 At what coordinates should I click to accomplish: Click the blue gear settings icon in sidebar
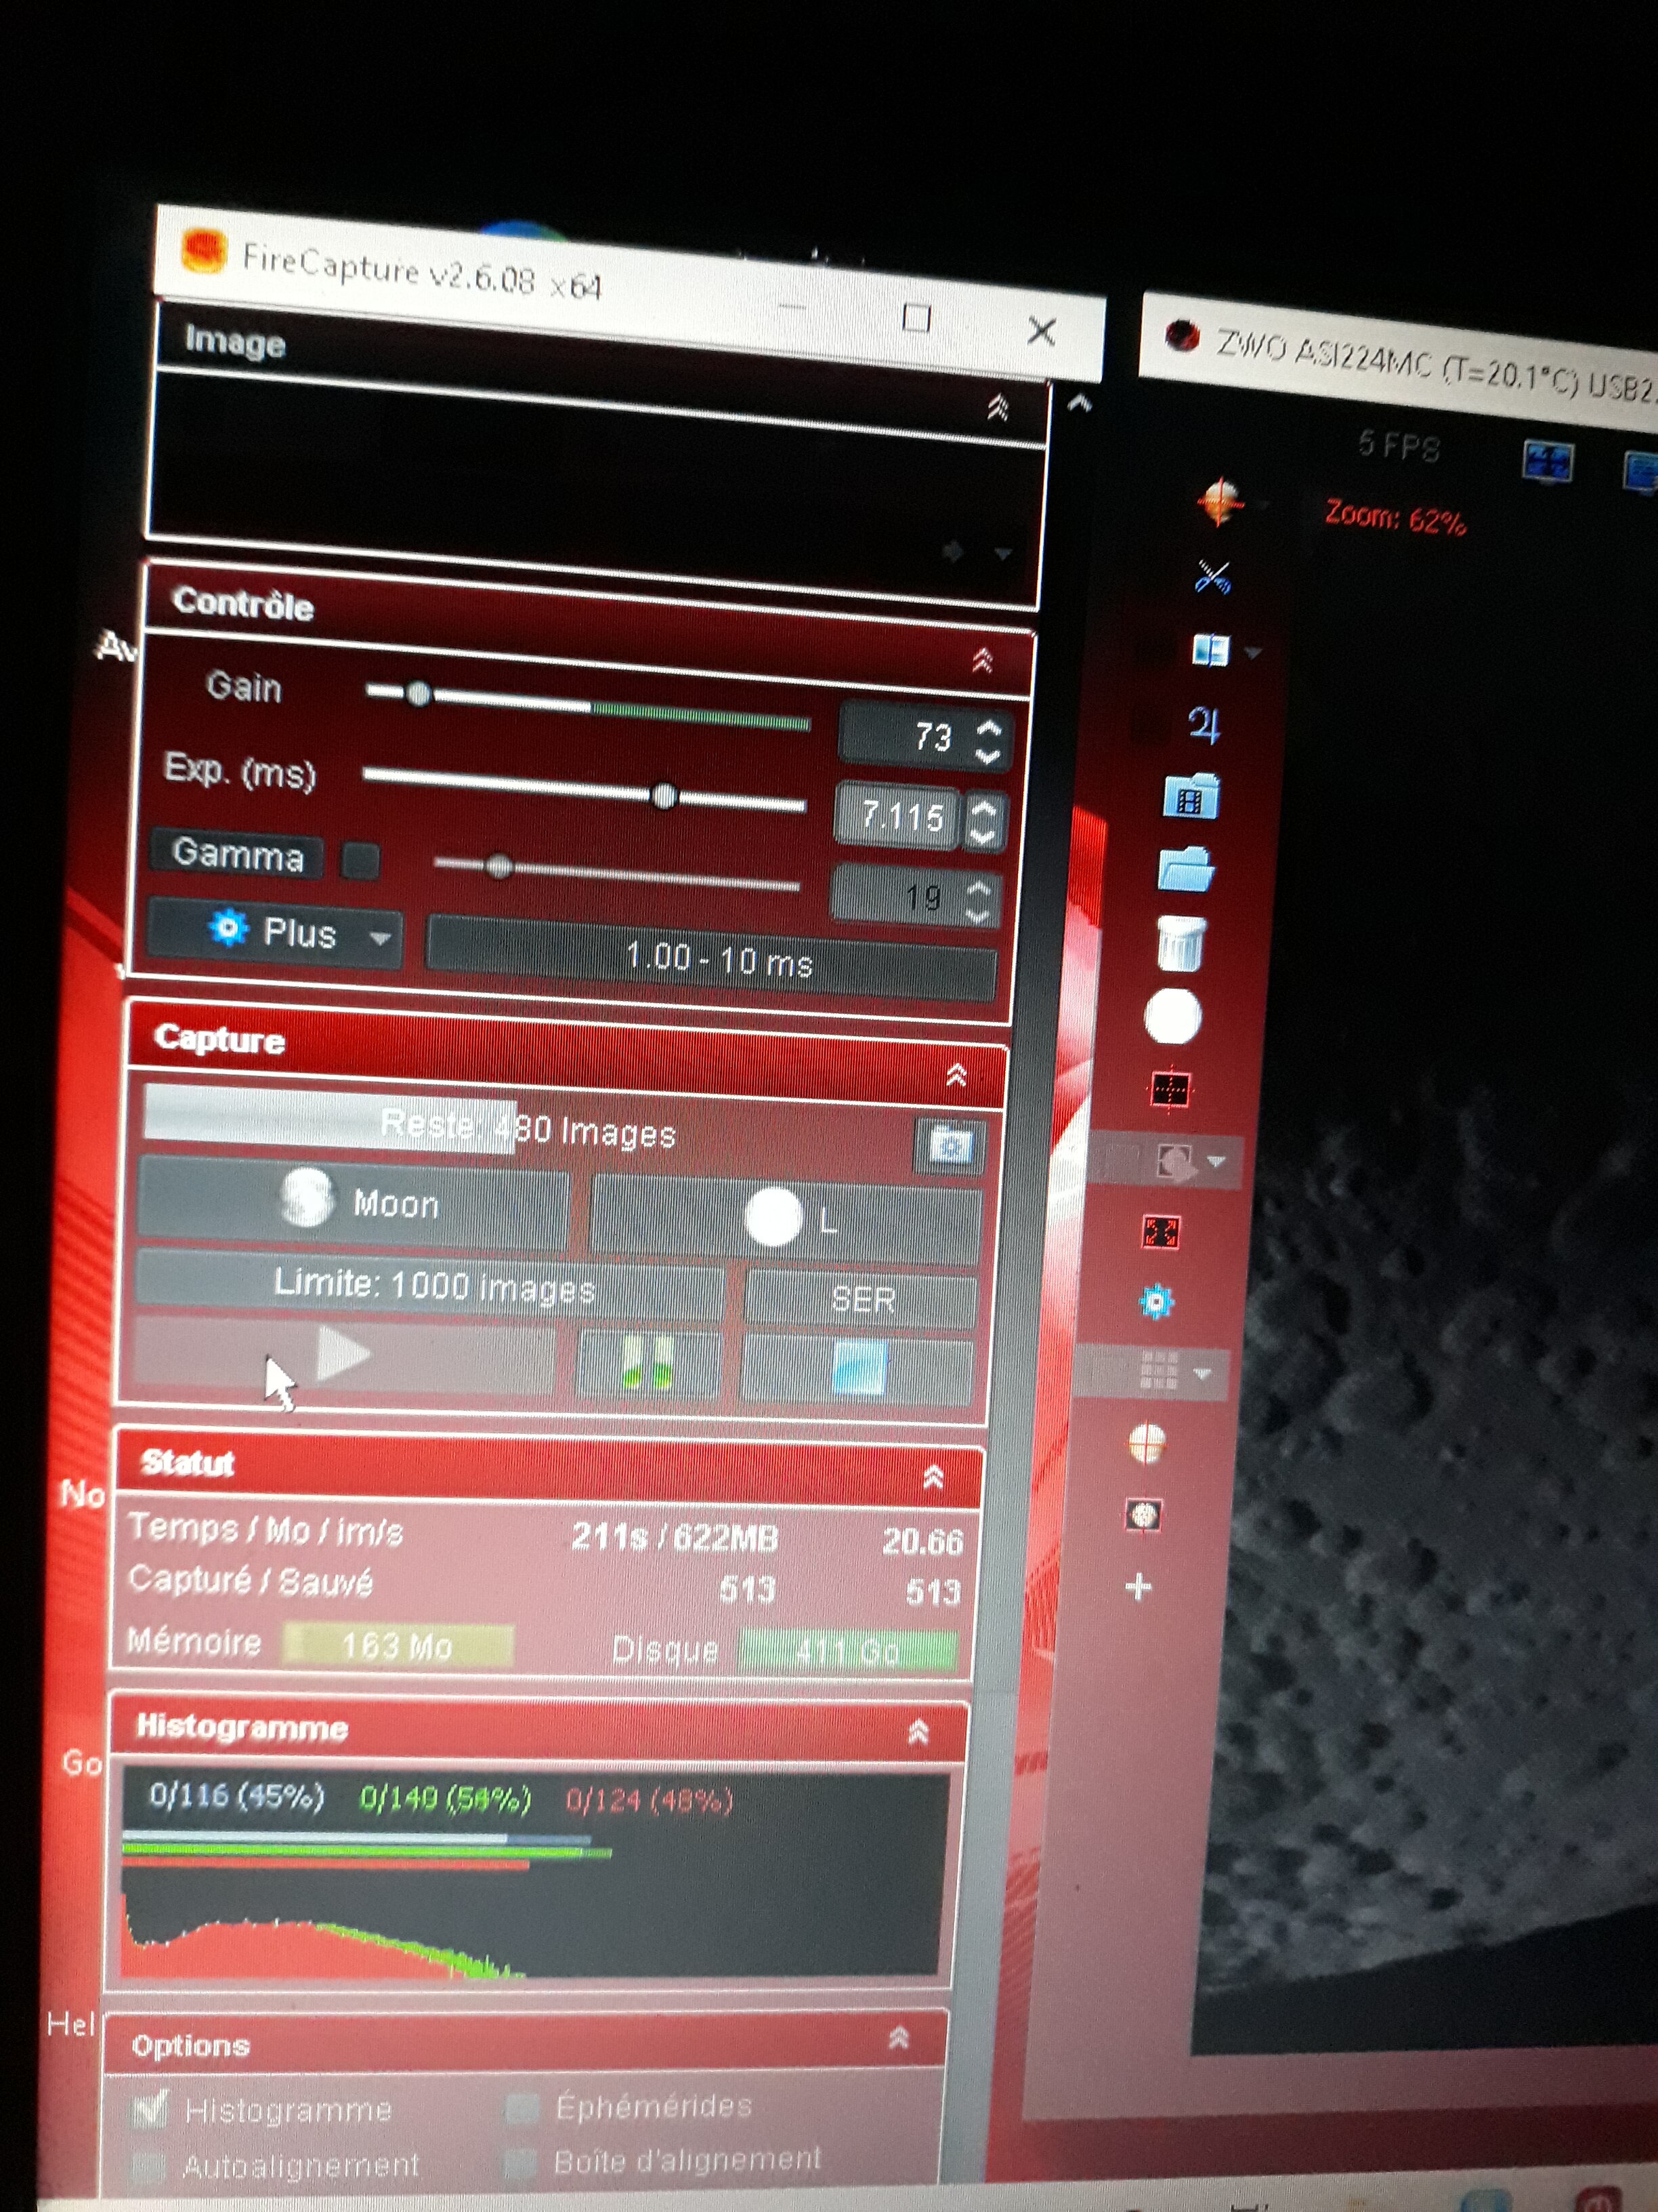(x=1156, y=1302)
